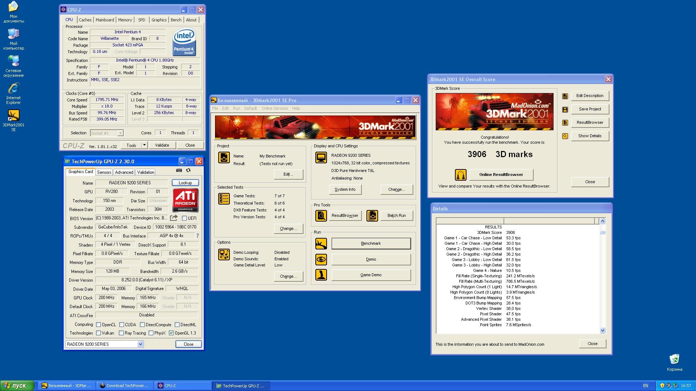Switch to the Mainboard tab in CPU-Z
696x391 pixels.
click(105, 20)
